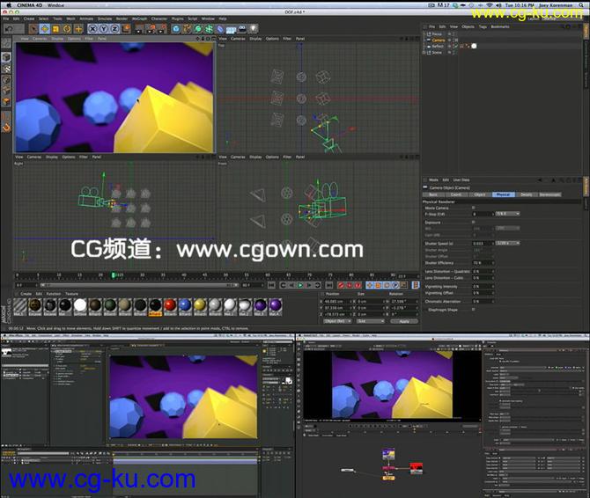Open the MoGraph menu

(x=139, y=18)
